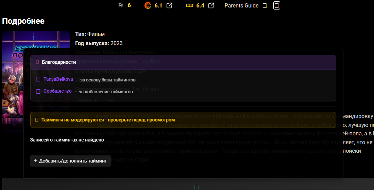Click the 'Тайминги не модерируются' warning text
374x190 pixels.
pos(108,120)
